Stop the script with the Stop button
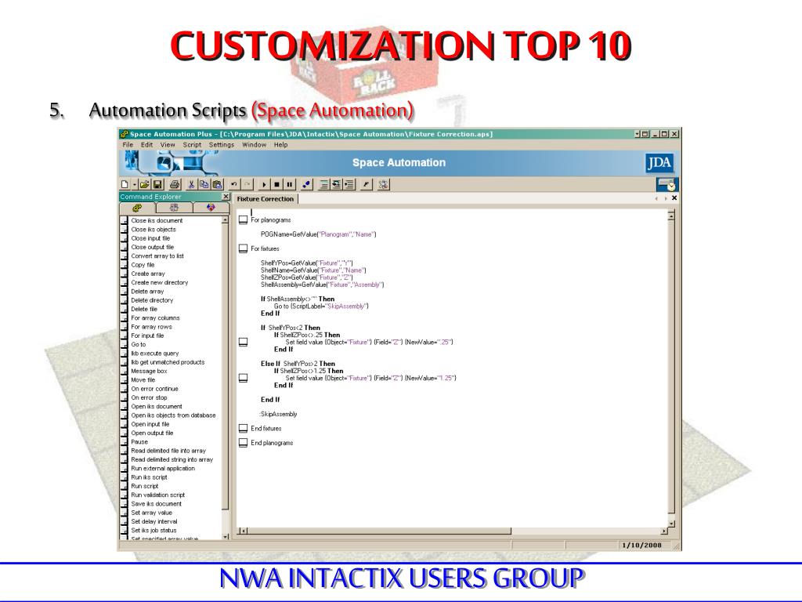 [276, 184]
